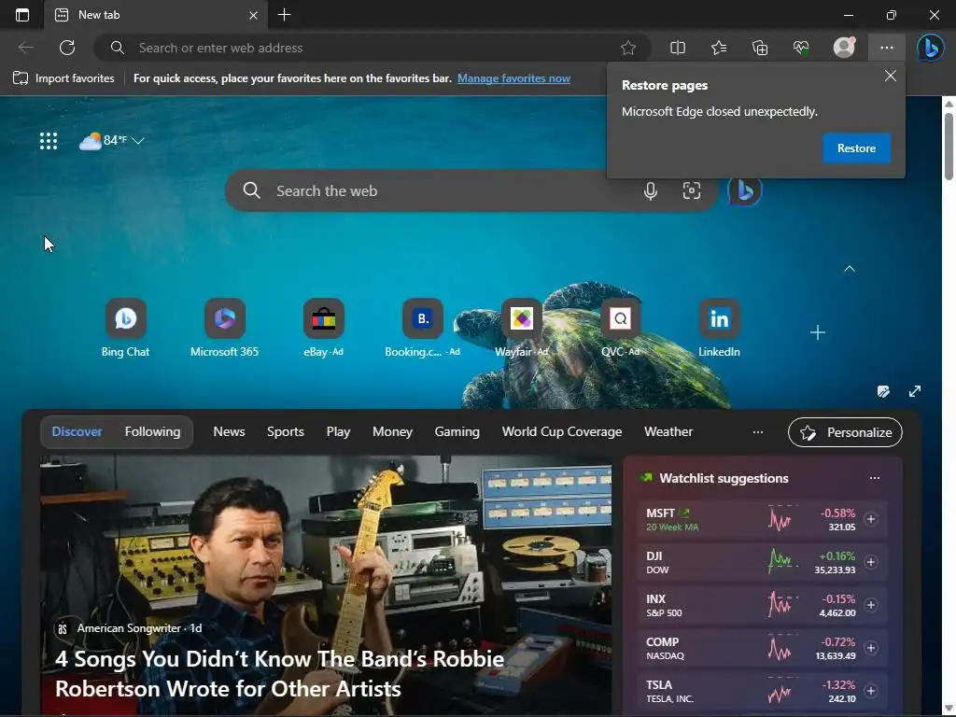Image resolution: width=956 pixels, height=717 pixels.
Task: Open visual search camera icon
Action: [692, 190]
